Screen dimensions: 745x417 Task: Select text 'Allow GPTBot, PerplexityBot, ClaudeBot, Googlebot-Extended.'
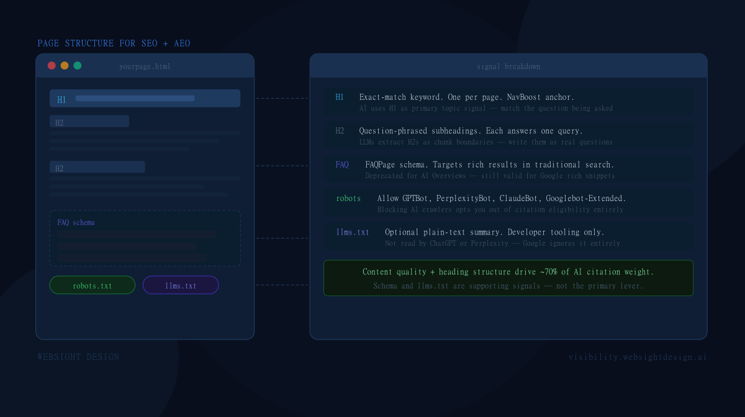point(502,199)
